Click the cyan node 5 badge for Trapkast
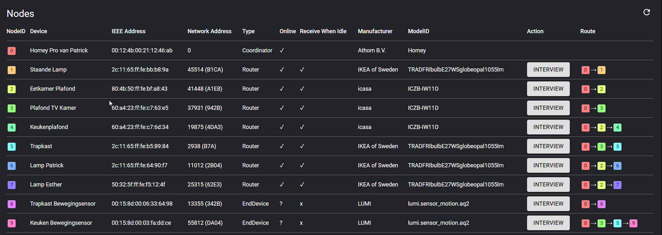Screen dimensions: 662x235 click(x=11, y=147)
